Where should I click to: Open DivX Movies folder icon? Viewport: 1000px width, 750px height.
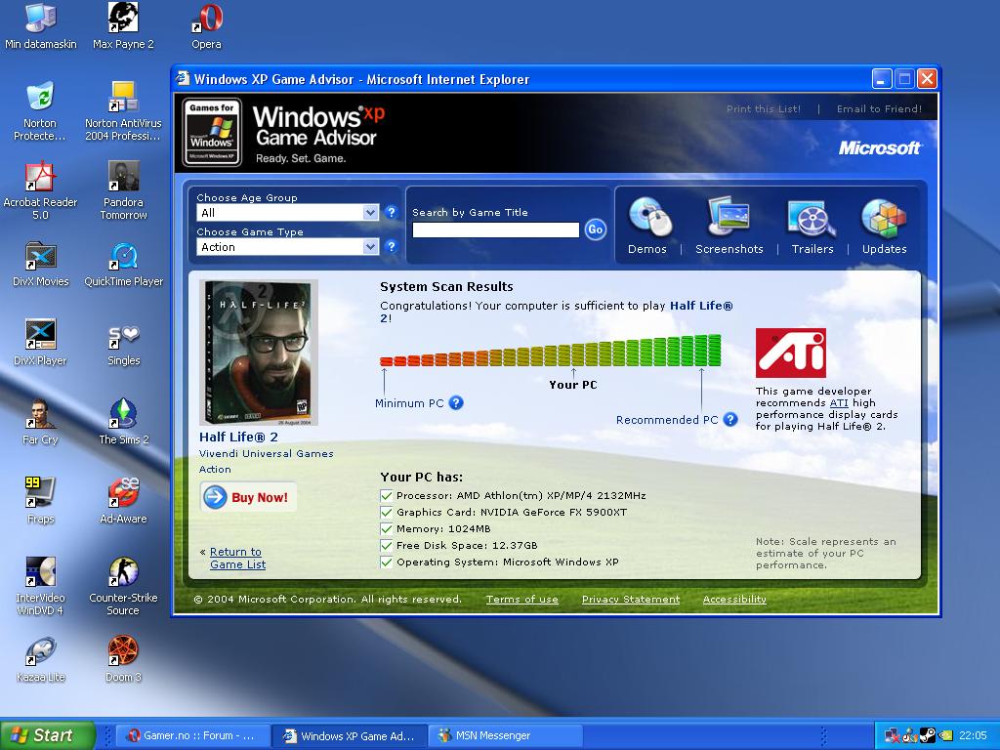40,264
